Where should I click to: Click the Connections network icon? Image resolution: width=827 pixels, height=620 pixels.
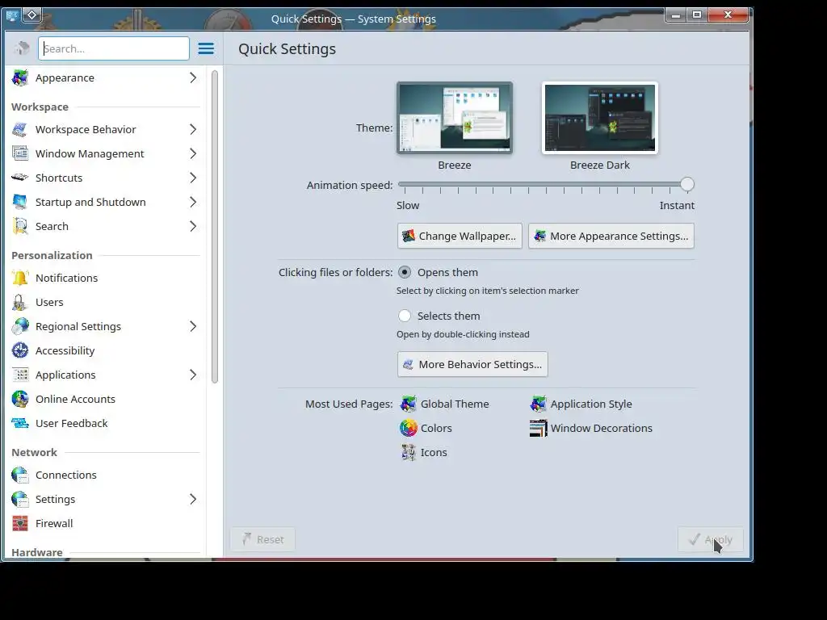point(20,475)
